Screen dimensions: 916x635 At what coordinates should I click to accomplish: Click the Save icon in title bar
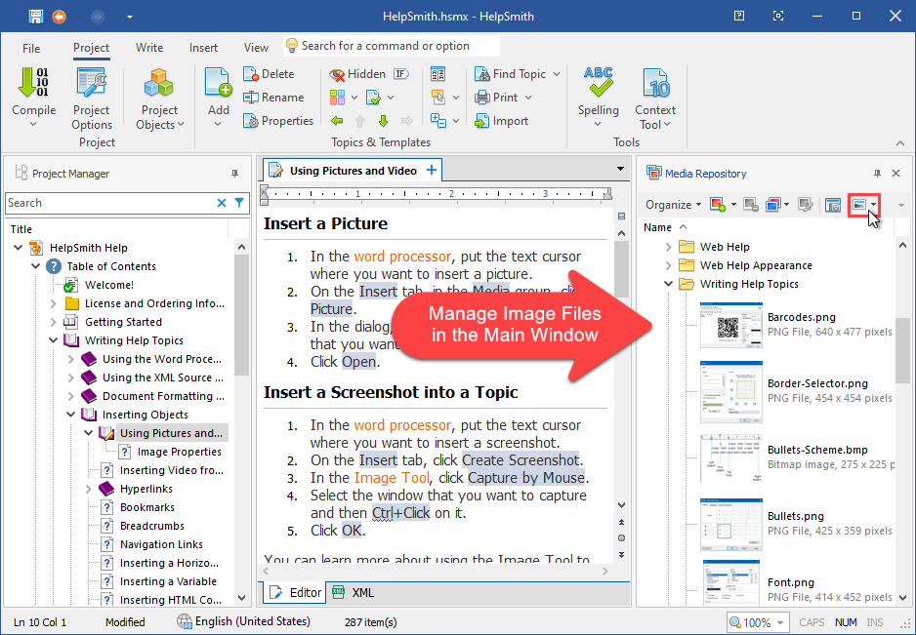coord(36,17)
